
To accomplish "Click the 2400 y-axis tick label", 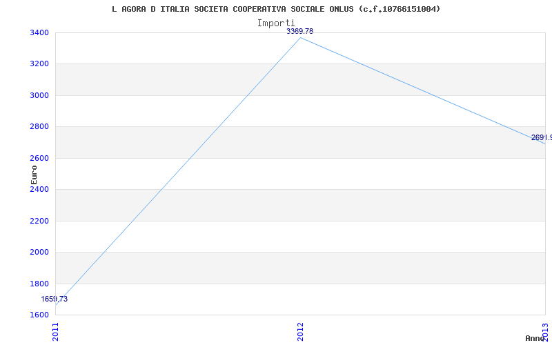I will 39,190.
